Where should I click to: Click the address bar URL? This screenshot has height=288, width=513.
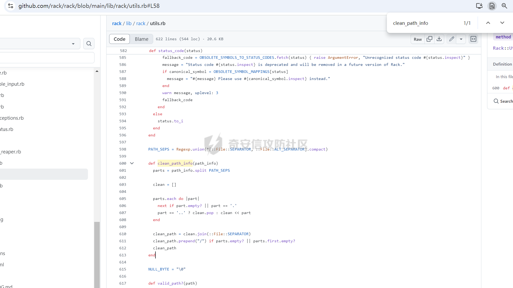tap(89, 6)
